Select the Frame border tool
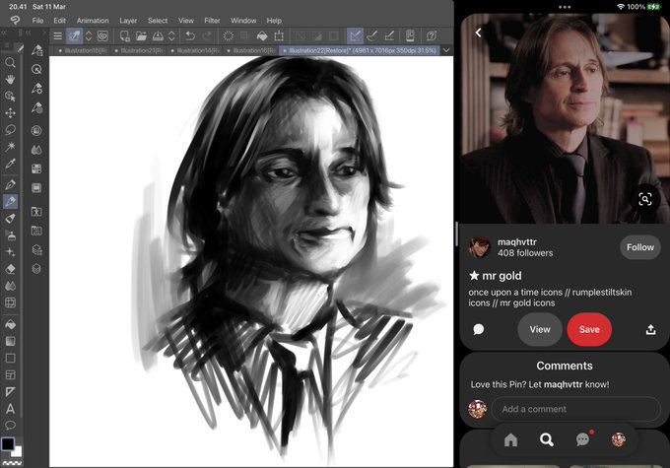670x468 pixels. point(10,374)
